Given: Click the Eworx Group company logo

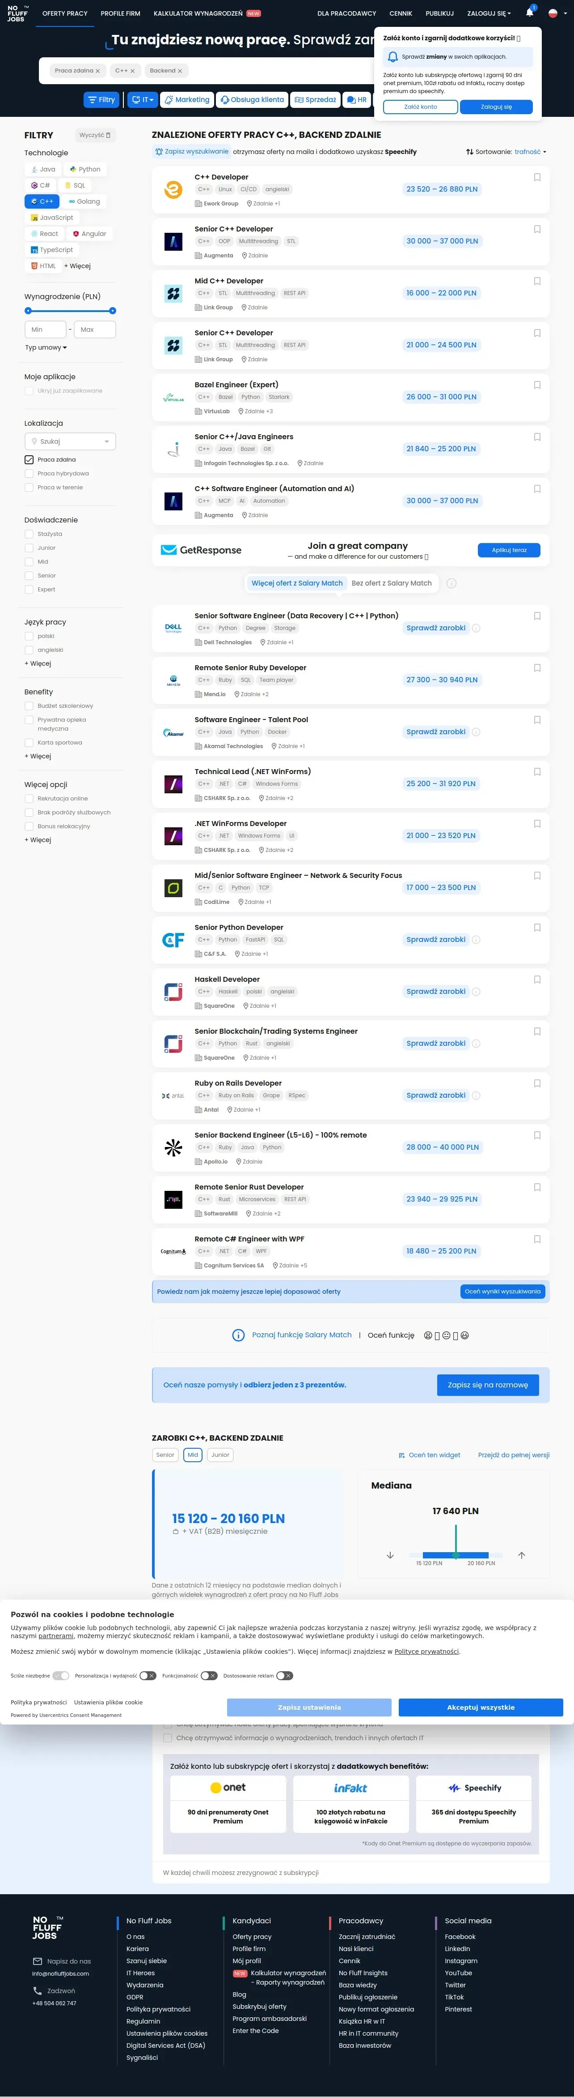Looking at the screenshot, I should click(x=173, y=190).
